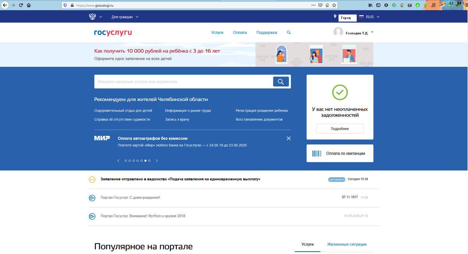This screenshot has height=254, width=468.
Task: Open the page actions three-dots menu
Action: click(314, 5)
